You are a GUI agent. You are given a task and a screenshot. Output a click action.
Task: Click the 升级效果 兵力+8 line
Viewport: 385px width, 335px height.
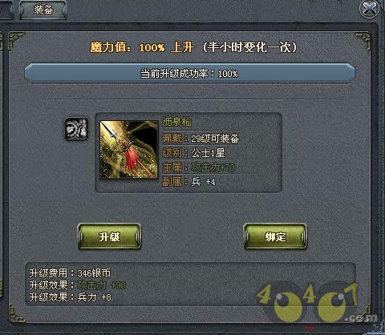pyautogui.click(x=70, y=297)
